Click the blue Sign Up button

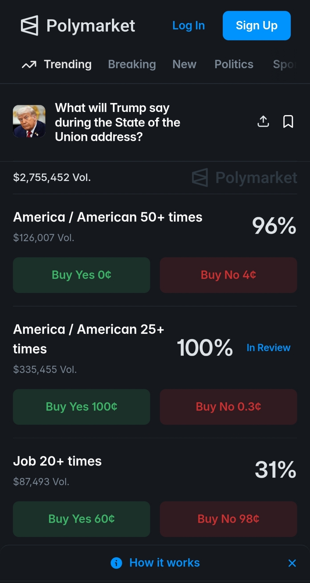pos(256,26)
